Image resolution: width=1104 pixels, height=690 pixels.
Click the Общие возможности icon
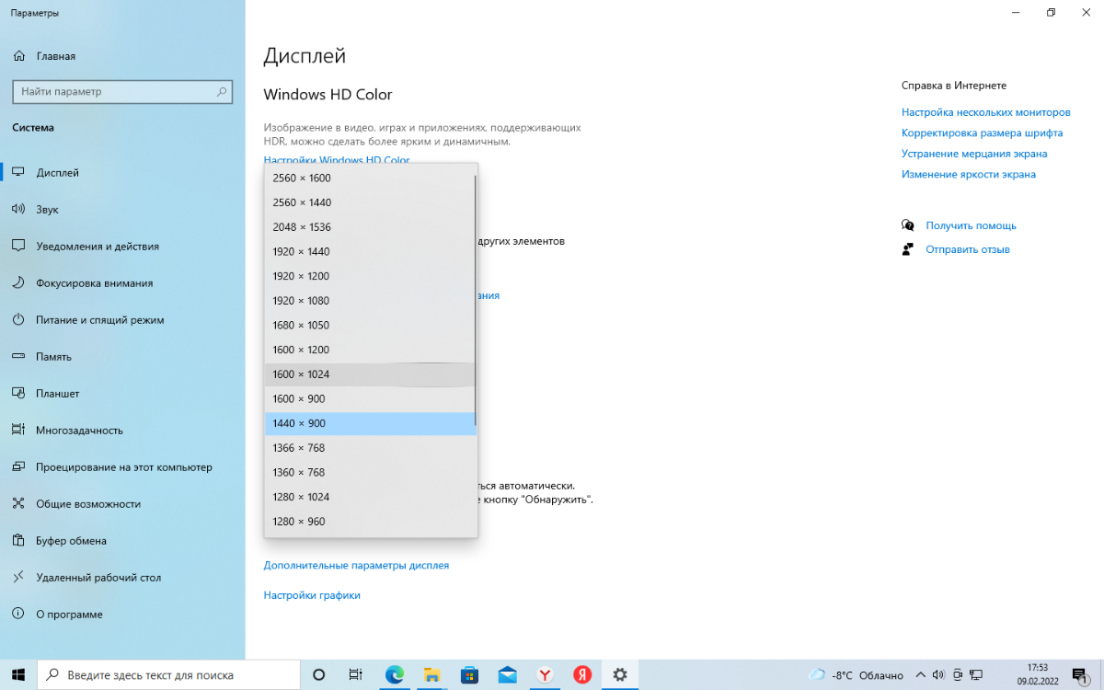pos(18,504)
